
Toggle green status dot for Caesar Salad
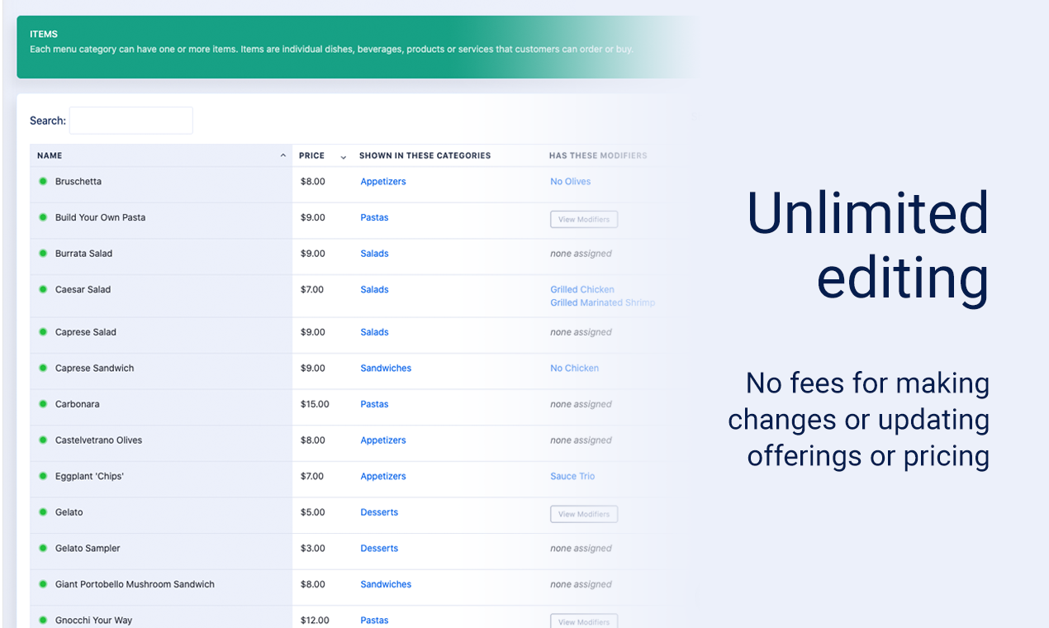click(x=43, y=289)
